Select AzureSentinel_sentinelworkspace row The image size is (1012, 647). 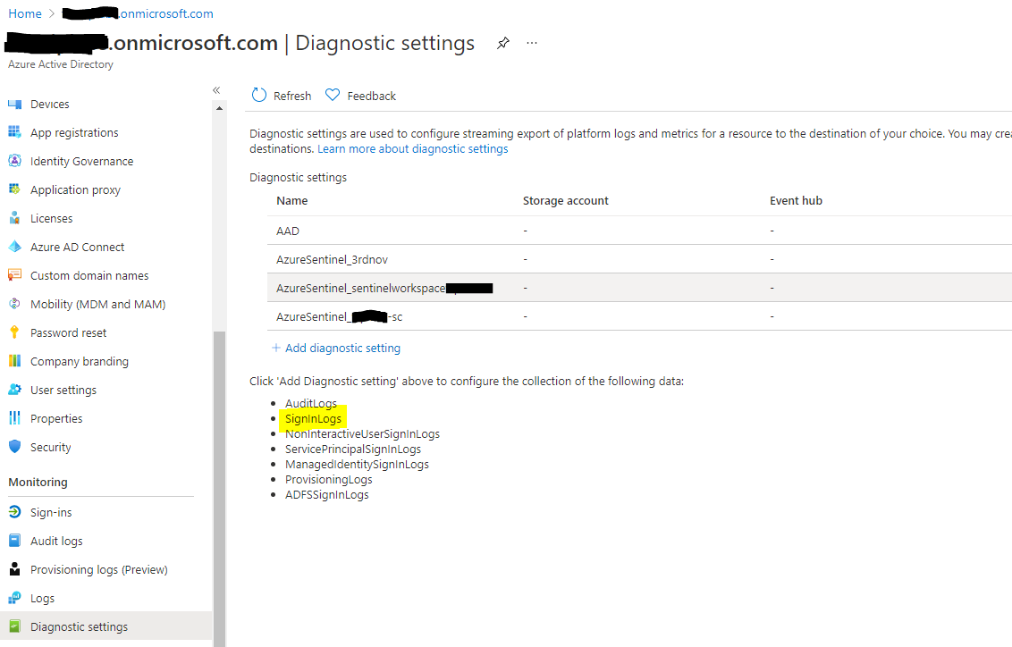(x=639, y=288)
